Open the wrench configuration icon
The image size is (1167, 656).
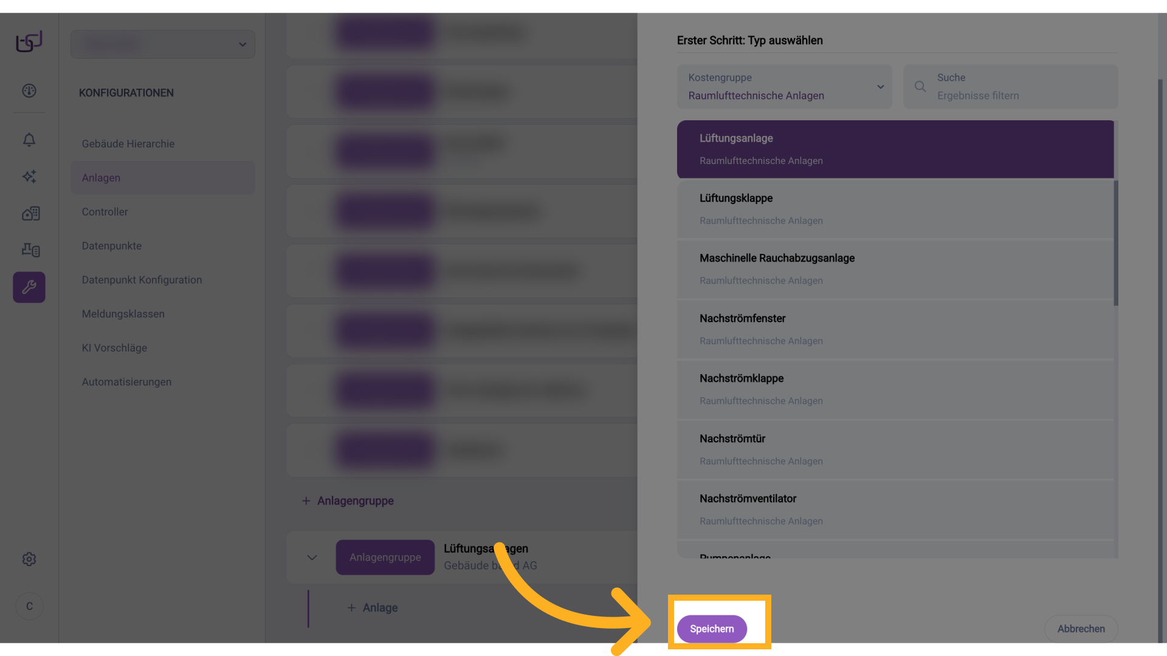click(x=29, y=287)
